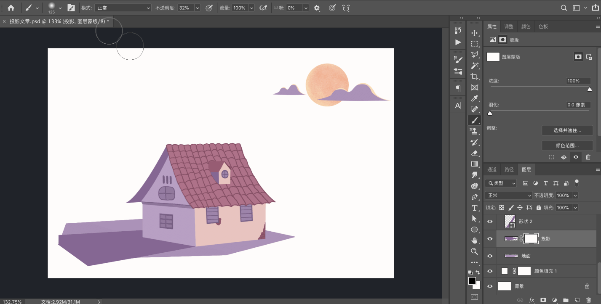Open the brush 模式 blend mode dropdown

pyautogui.click(x=123, y=8)
